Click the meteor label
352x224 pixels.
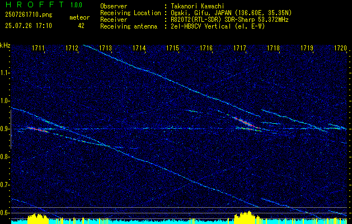click(x=79, y=17)
